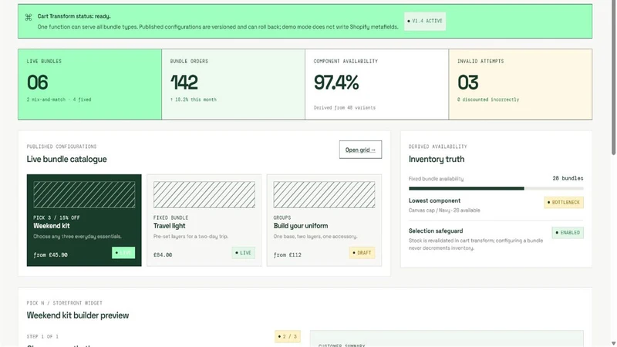Click the "28 bundles" value

pos(568,178)
